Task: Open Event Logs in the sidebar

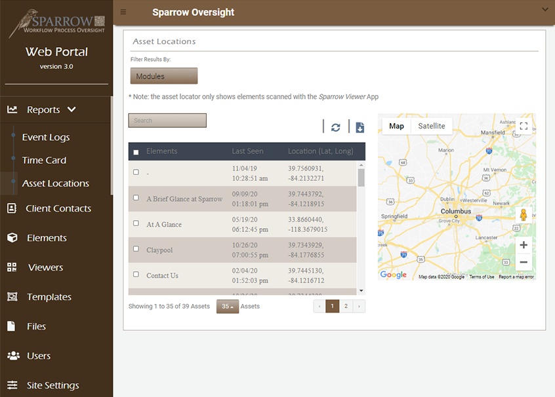Action: coord(45,138)
